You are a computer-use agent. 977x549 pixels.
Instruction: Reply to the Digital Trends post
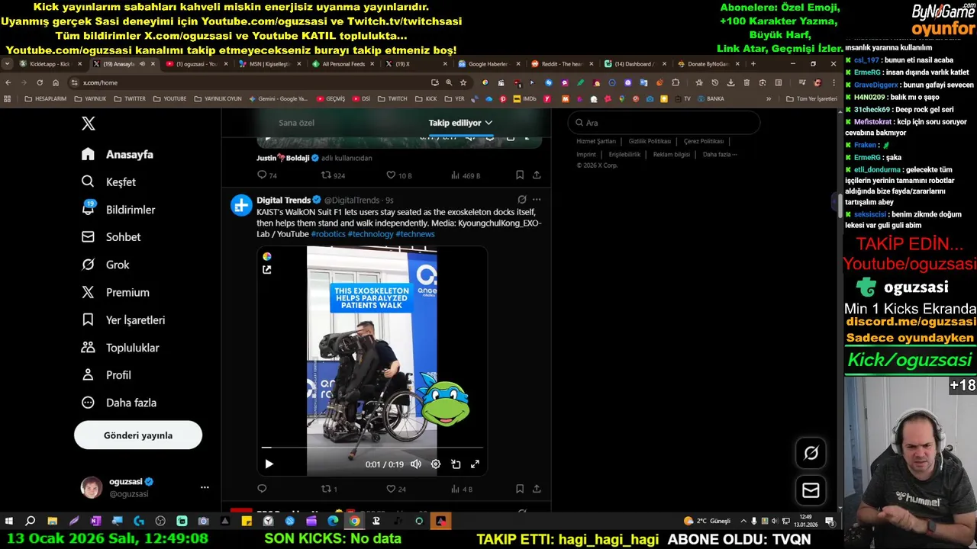262,489
